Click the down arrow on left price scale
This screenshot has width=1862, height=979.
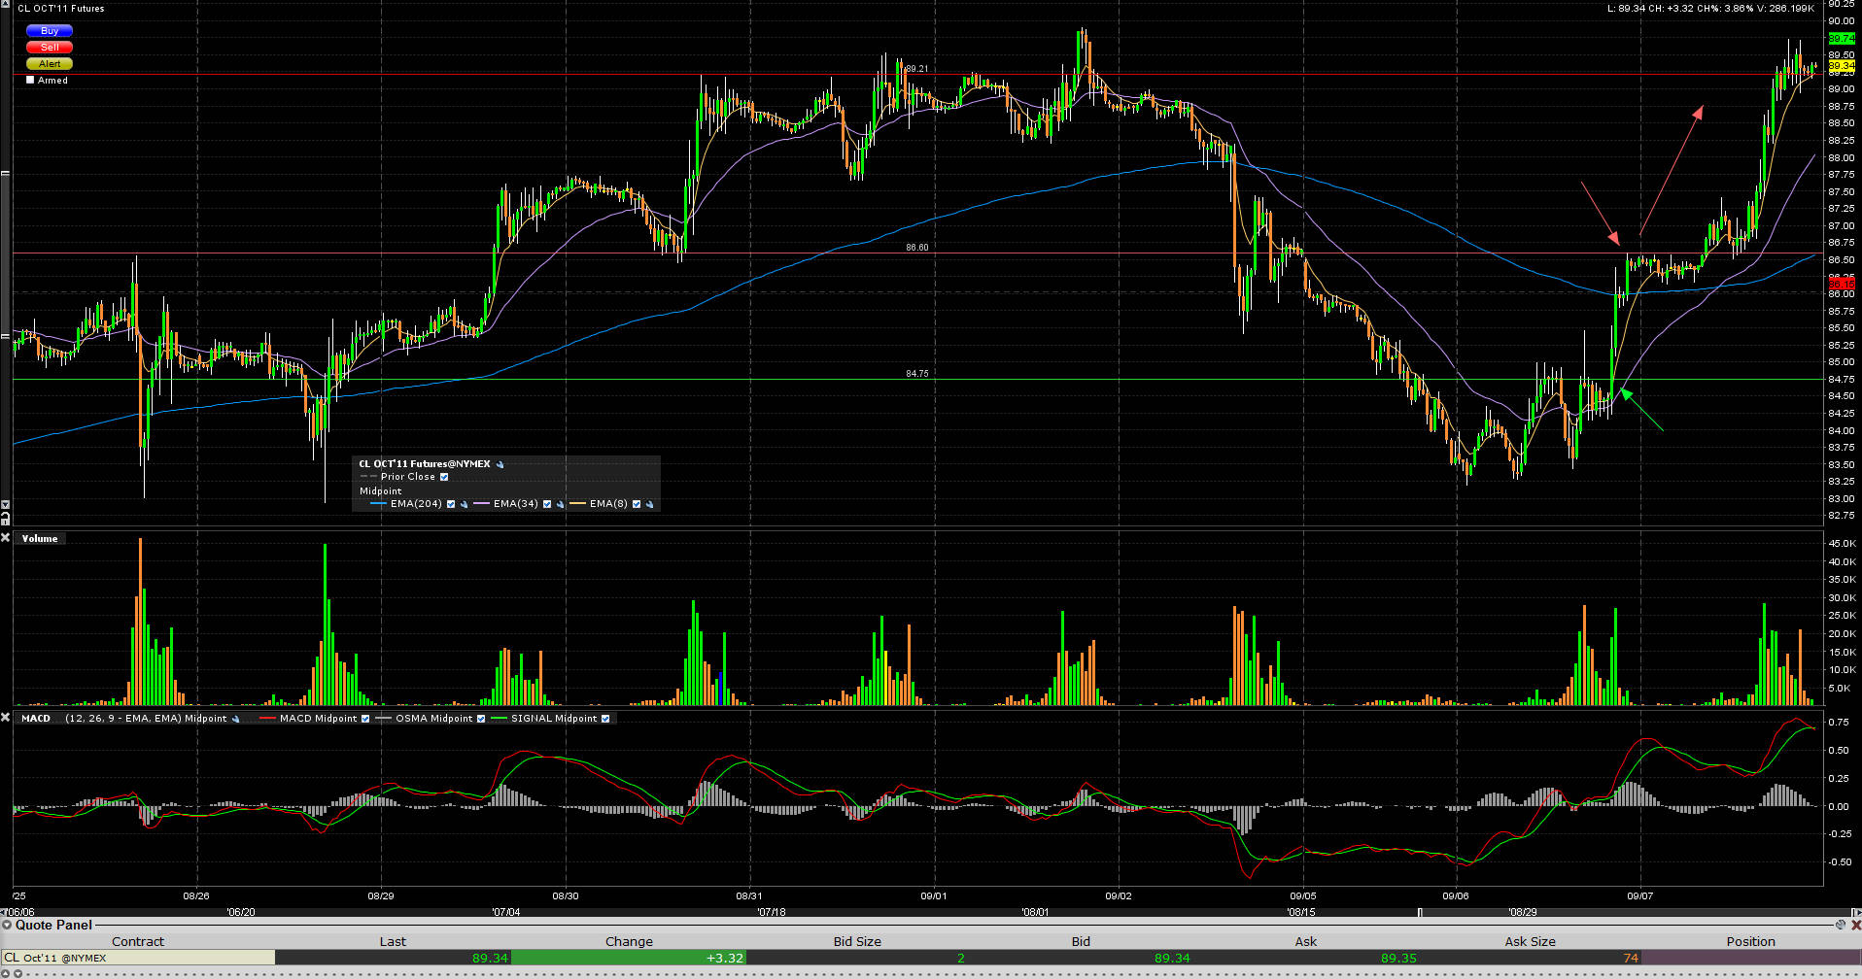[5, 505]
